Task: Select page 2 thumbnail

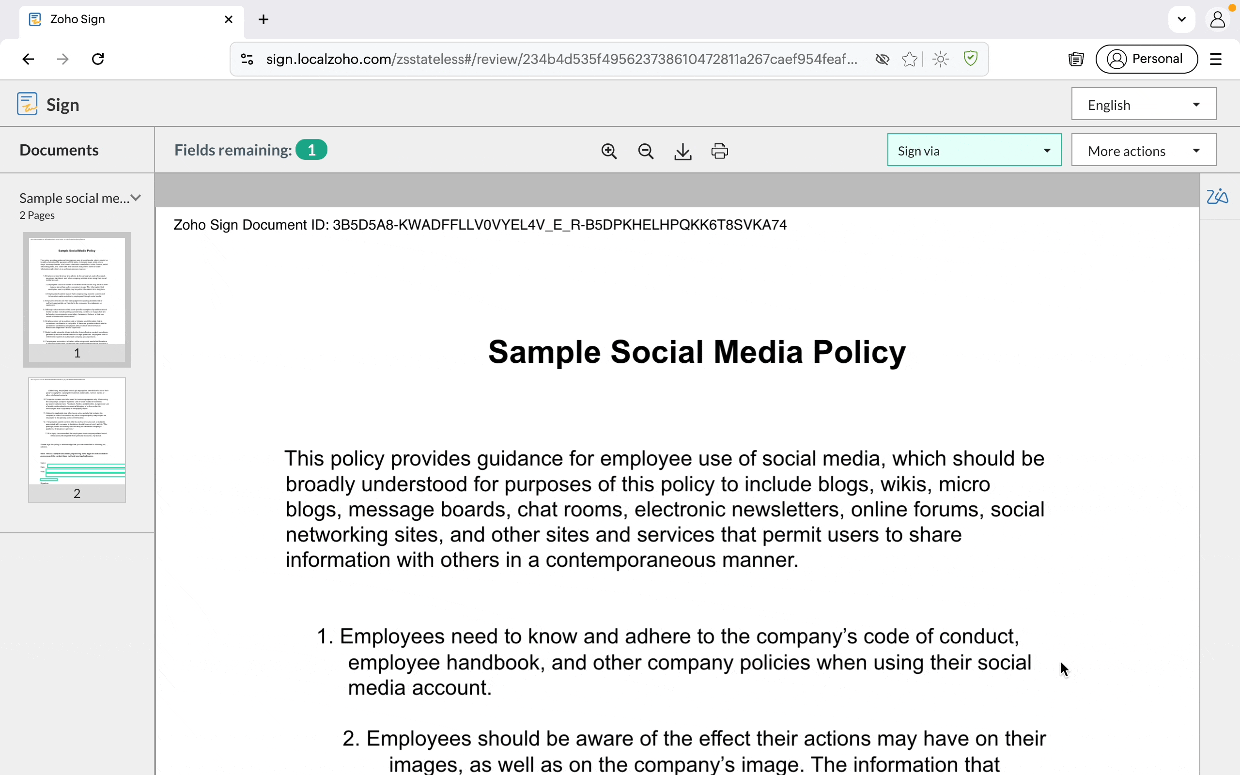Action: pos(77,440)
